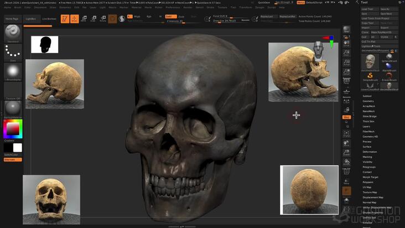This screenshot has height=228, width=405.
Task: Toggle the Mrgb channel button
Action: 137,17
